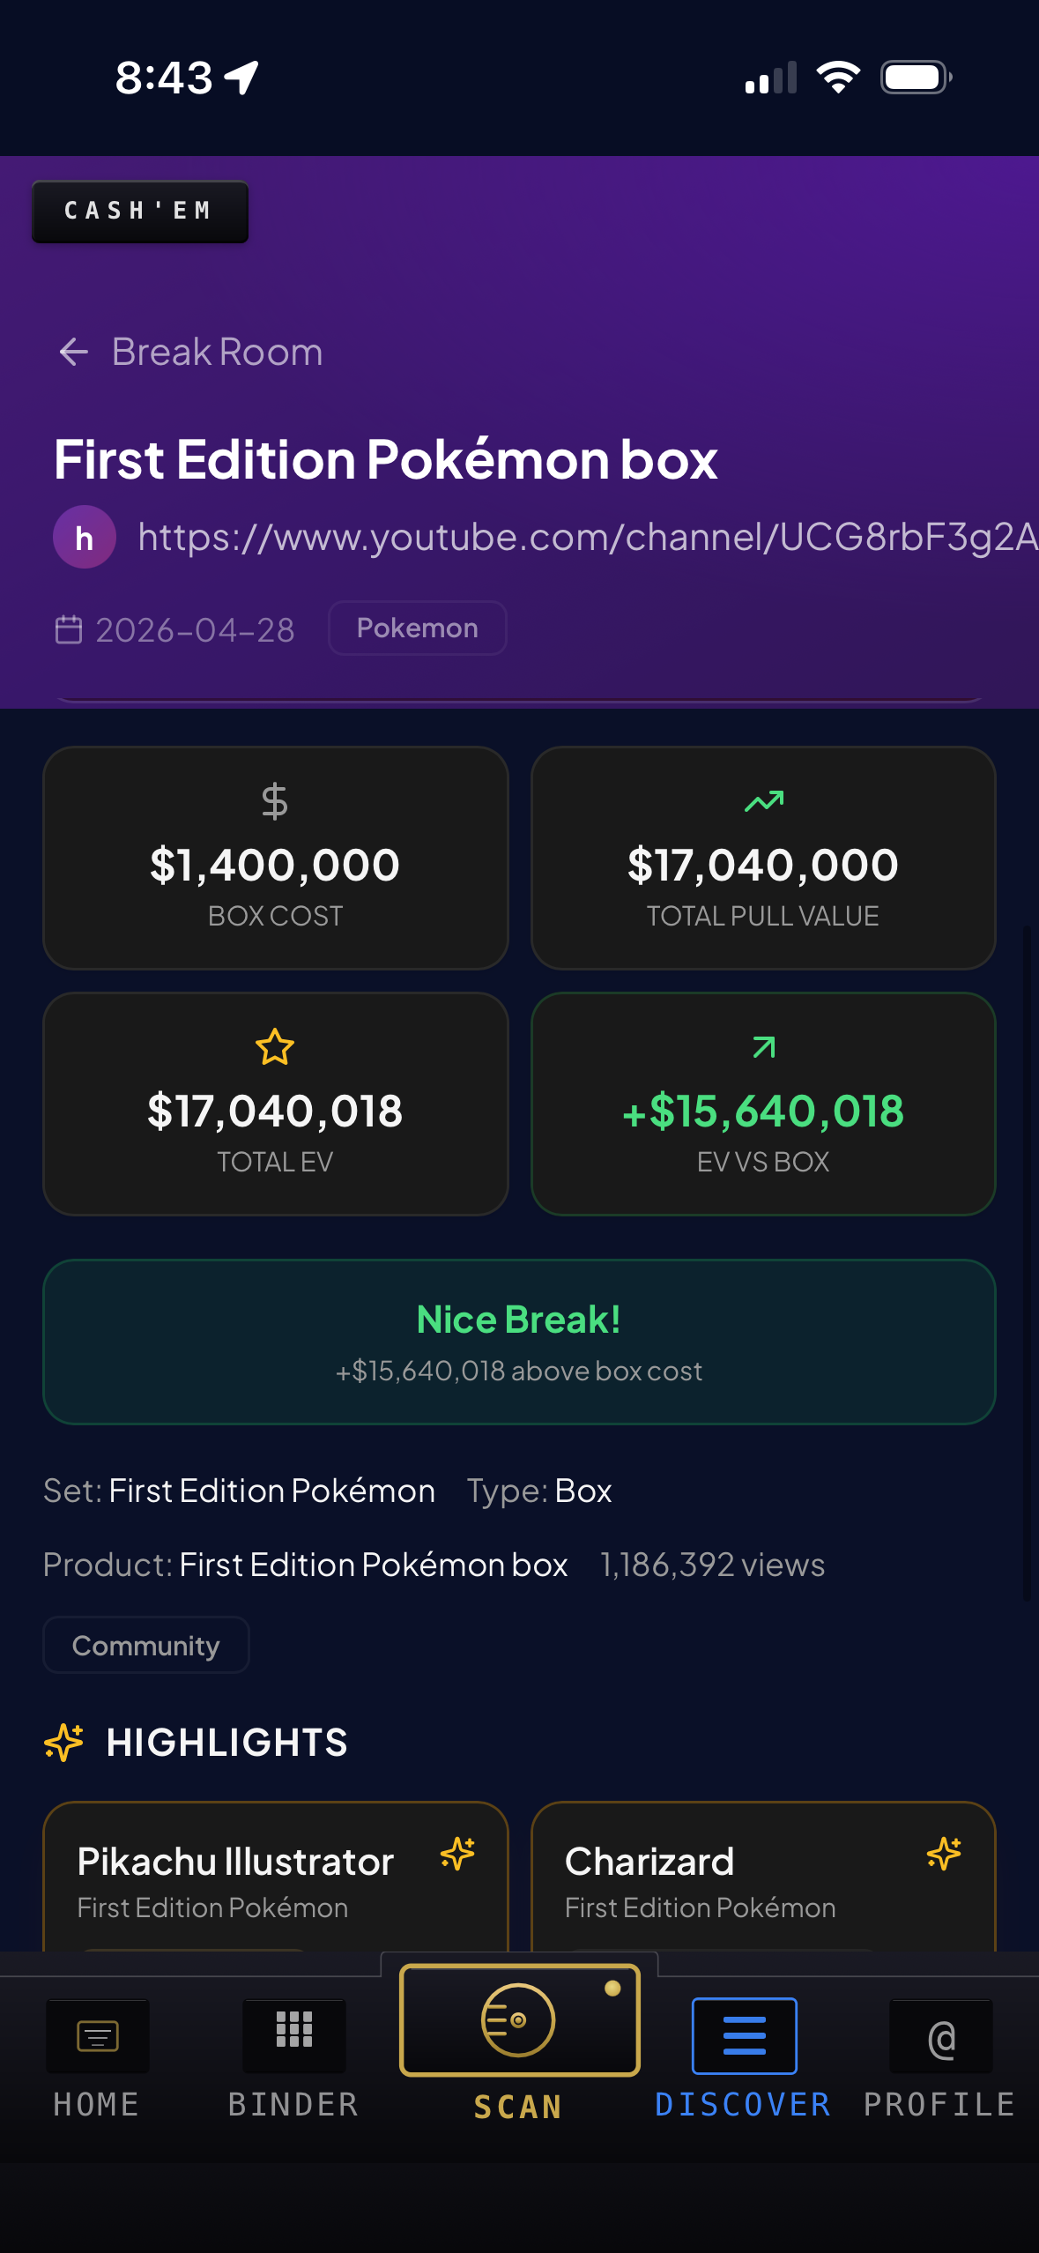
Task: Tap the sparkle icon on Pikachu Illustrator card
Action: [x=457, y=1854]
